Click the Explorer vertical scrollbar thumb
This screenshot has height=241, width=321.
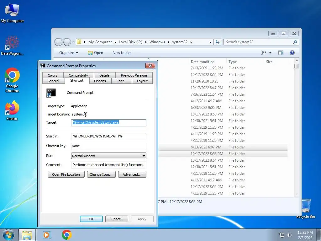[x=297, y=66]
